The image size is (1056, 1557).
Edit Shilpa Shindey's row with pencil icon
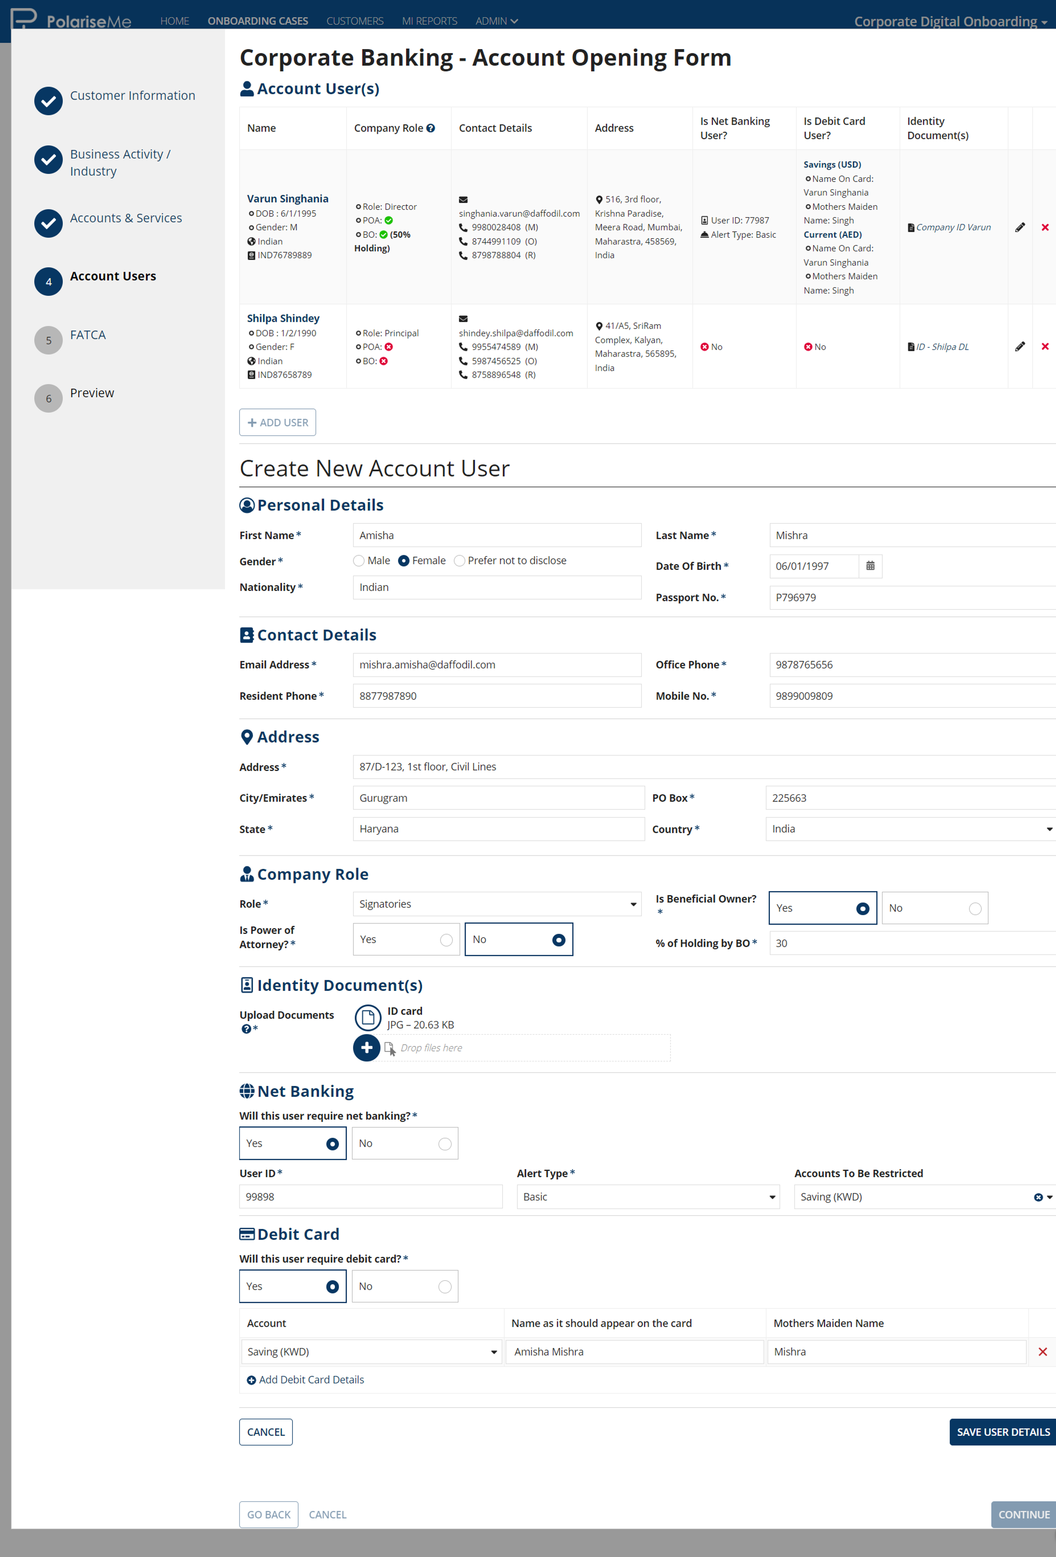point(1020,346)
